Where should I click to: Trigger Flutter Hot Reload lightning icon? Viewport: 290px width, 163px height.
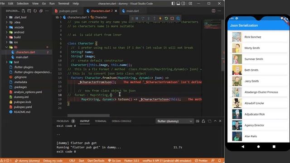pos(160,18)
